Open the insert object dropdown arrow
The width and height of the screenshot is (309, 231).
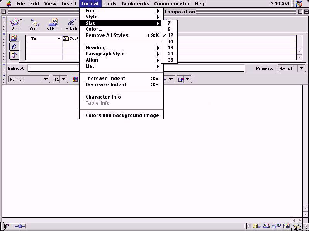click(188, 80)
